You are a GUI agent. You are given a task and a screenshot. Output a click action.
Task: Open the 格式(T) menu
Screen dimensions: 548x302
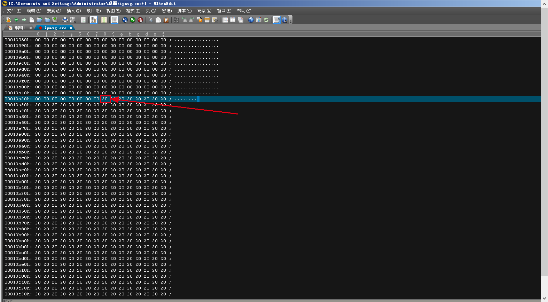click(133, 11)
